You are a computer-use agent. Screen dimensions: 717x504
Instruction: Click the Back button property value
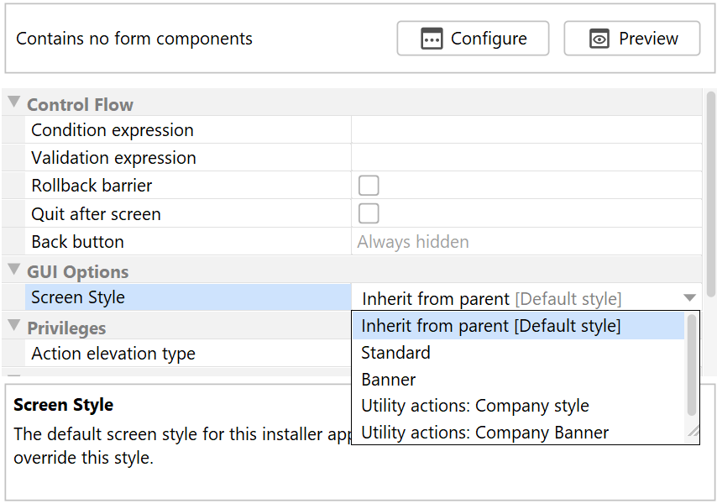526,242
